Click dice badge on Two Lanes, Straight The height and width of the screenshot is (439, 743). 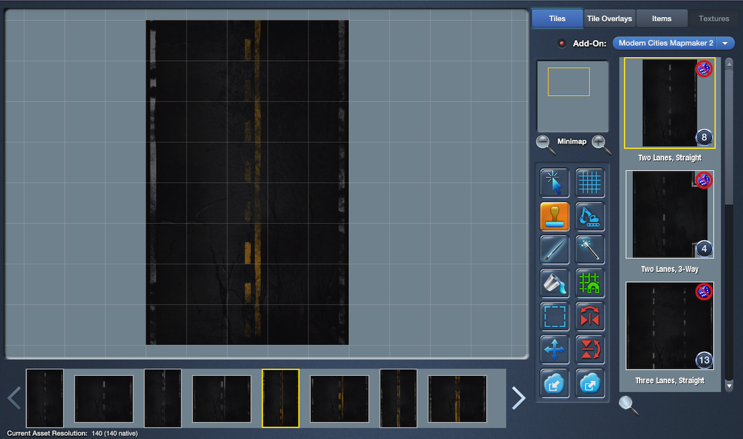(704, 68)
